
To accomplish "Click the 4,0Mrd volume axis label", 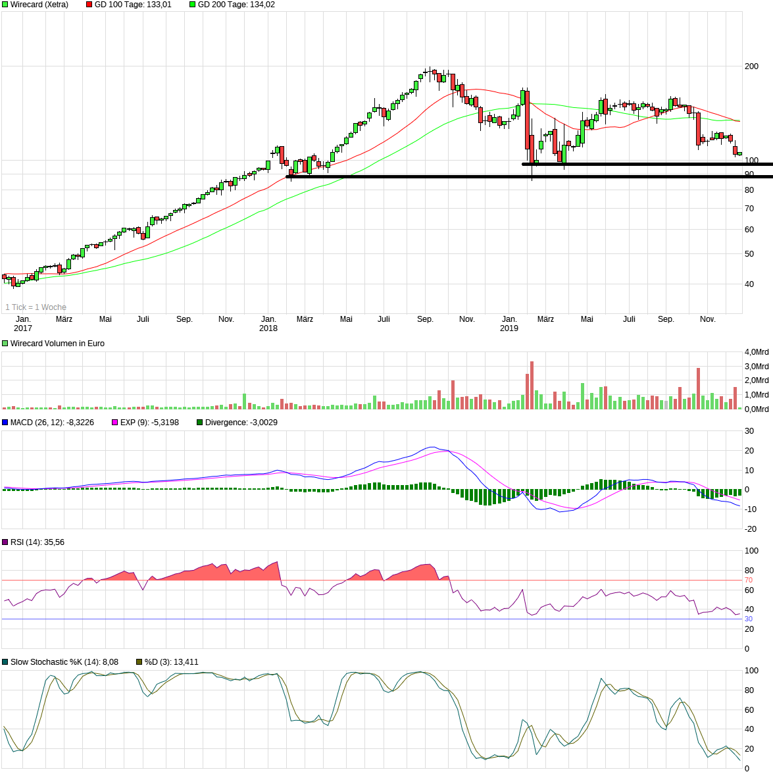I will (x=757, y=352).
